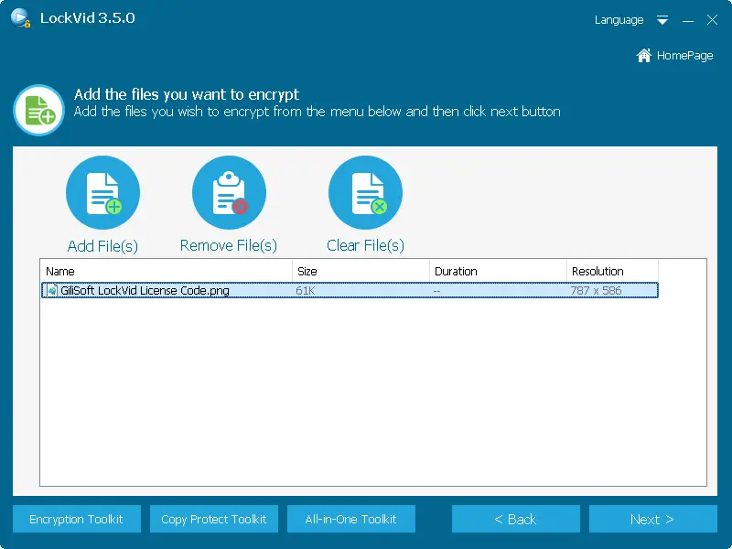The width and height of the screenshot is (732, 549).
Task: Click the Resolution column header
Action: point(611,271)
